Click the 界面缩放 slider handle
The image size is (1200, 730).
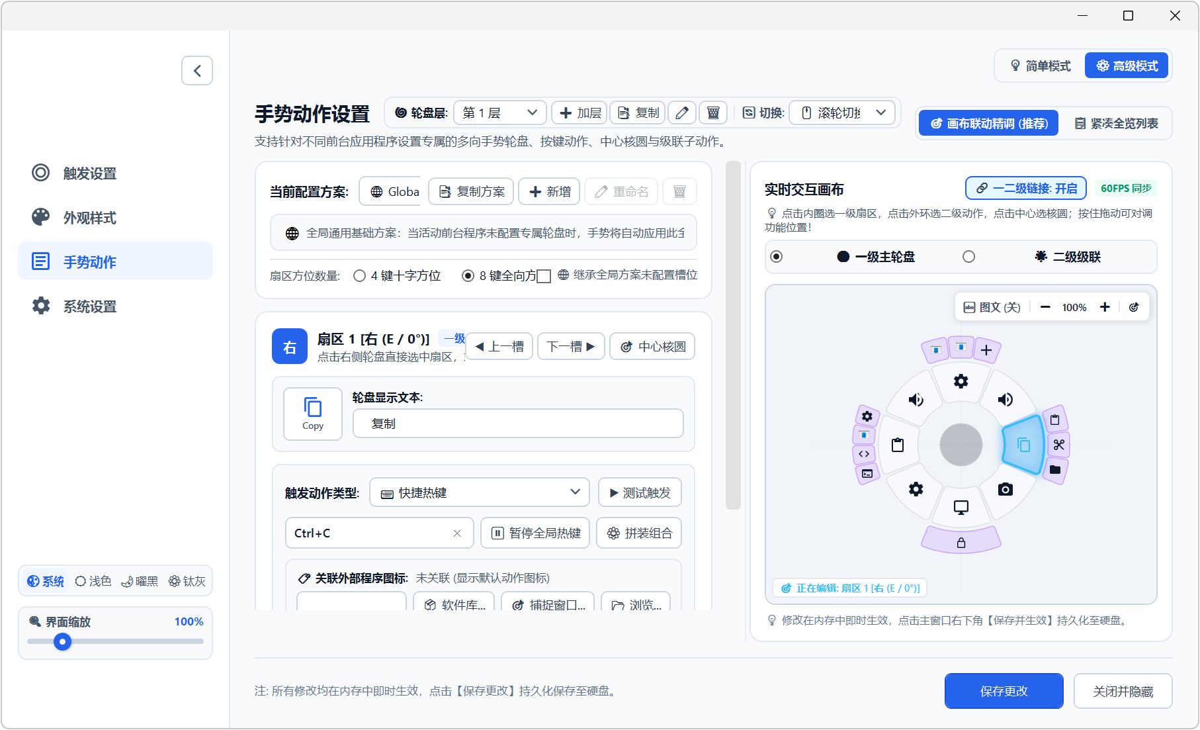(63, 641)
